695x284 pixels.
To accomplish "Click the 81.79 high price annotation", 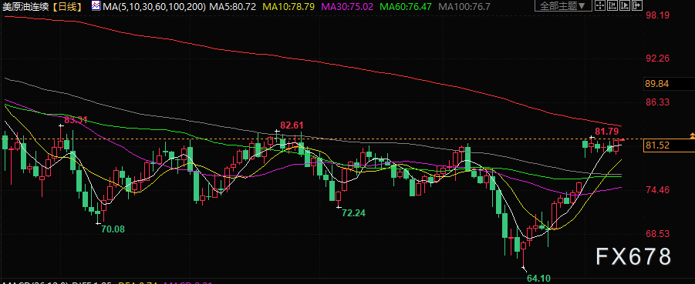I will 606,132.
